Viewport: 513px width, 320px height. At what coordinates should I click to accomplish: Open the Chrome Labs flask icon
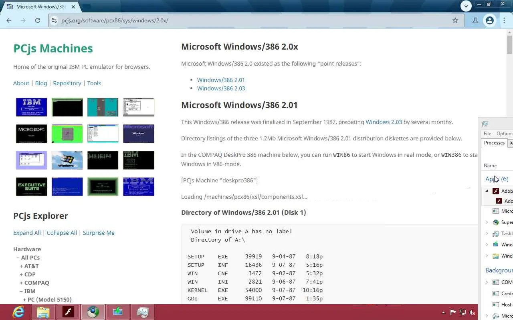475,20
